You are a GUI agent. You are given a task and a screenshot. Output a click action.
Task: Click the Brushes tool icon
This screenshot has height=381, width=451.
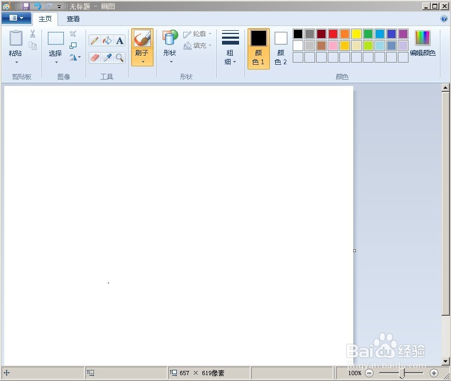coord(142,39)
